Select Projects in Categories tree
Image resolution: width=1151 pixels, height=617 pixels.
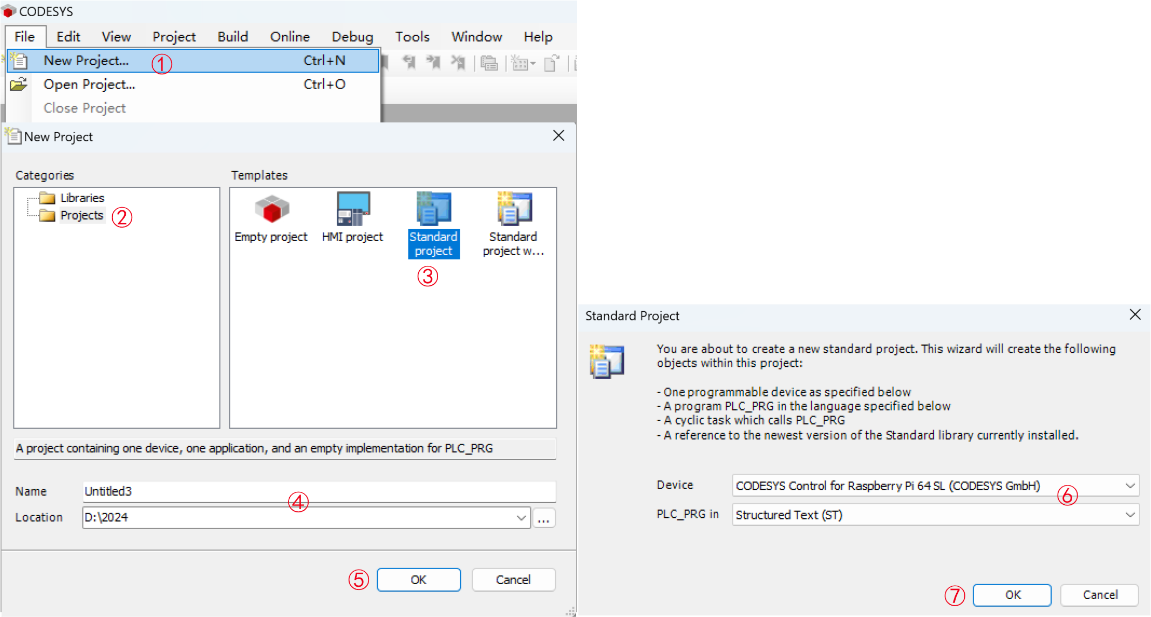pyautogui.click(x=81, y=215)
